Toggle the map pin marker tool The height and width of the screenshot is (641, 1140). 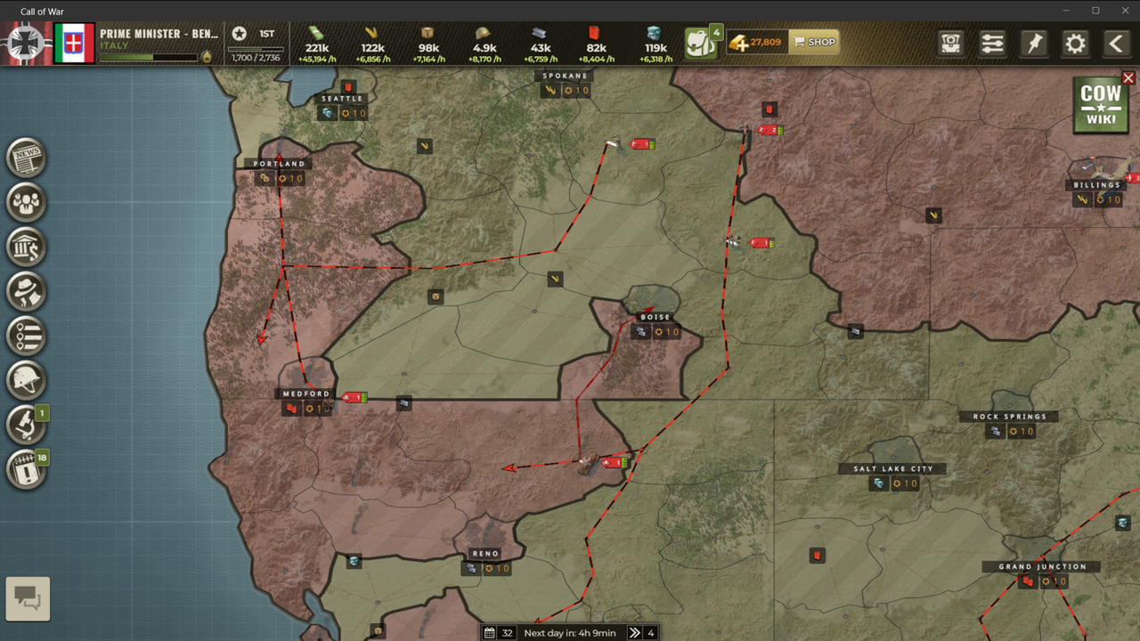pos(1034,42)
